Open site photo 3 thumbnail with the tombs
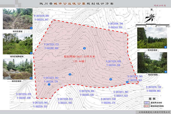The image size is (171, 114). [17, 69]
